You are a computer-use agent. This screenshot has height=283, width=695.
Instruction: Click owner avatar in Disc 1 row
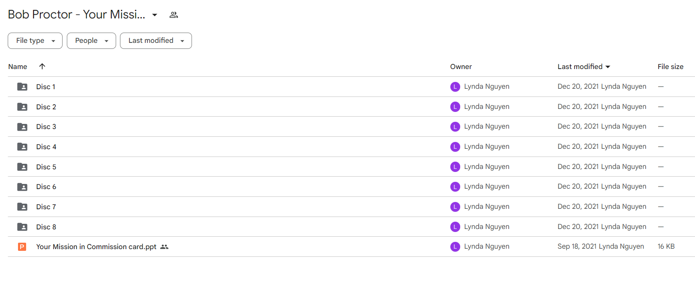click(455, 87)
